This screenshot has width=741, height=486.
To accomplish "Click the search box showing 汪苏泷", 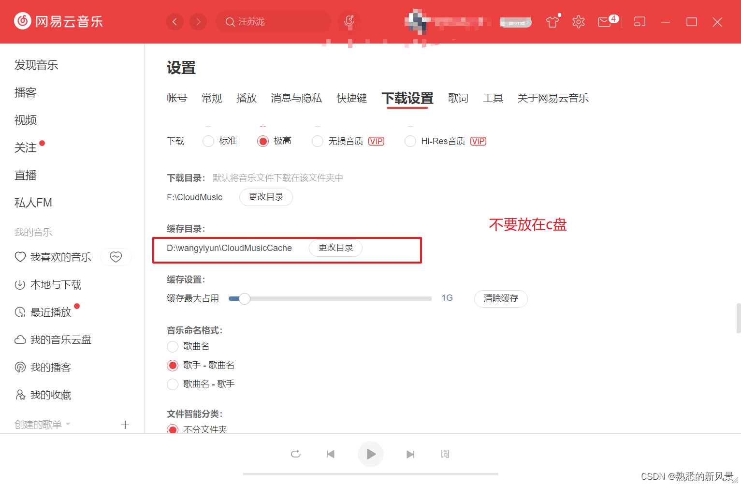I will point(274,22).
